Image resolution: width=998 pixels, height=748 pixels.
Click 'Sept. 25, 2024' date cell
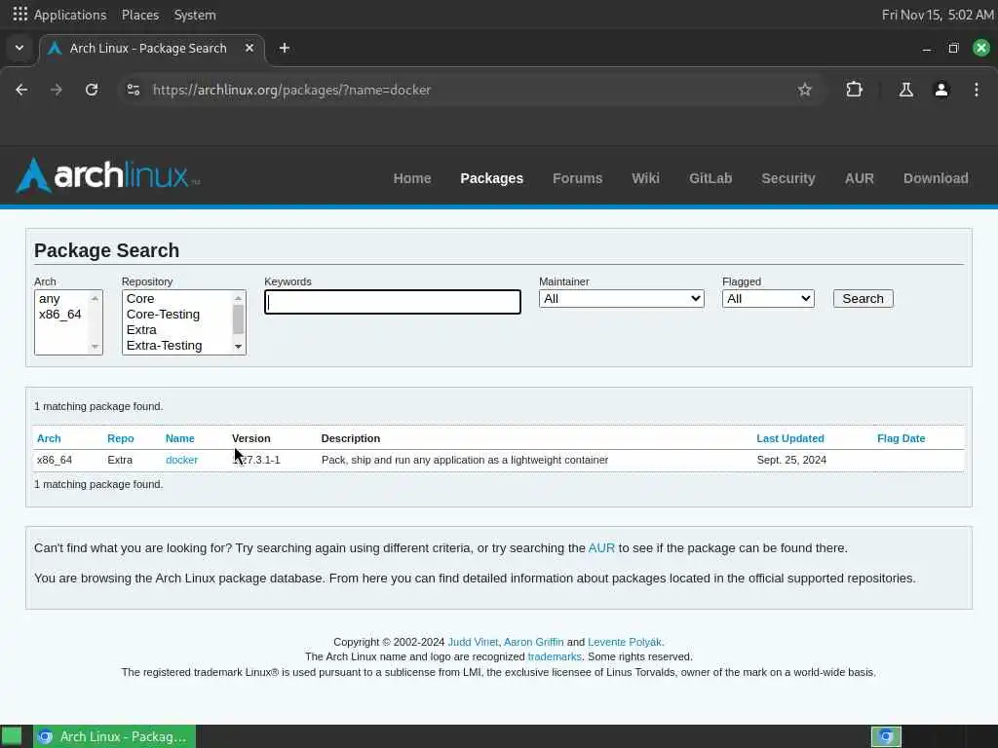[x=791, y=460]
